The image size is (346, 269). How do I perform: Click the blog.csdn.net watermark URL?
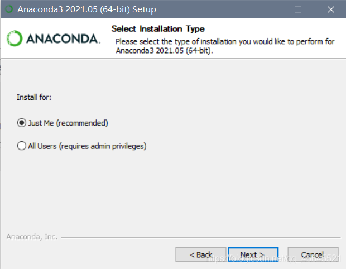point(273,258)
